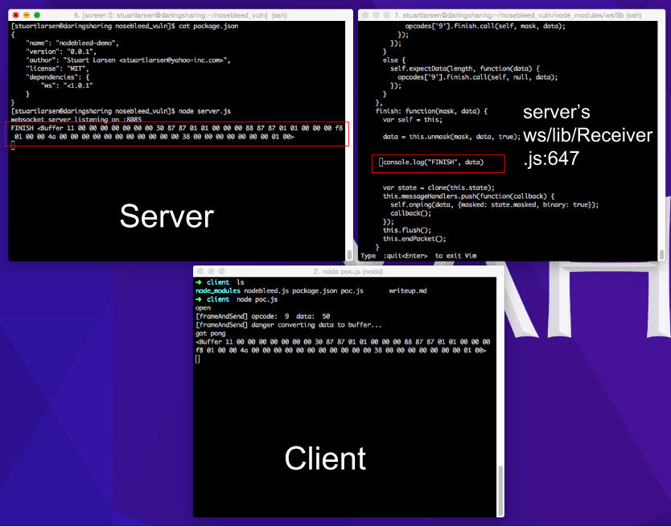This screenshot has width=671, height=527.
Task: Click the Server terminal scrollbar
Action: [x=349, y=255]
